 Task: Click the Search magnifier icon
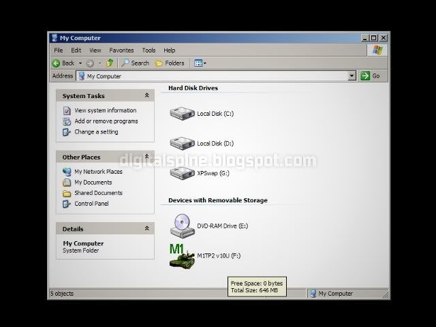coord(125,63)
